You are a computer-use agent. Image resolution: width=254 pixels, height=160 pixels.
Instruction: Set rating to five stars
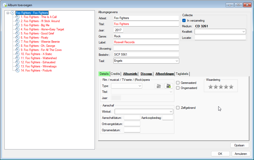tap(231, 87)
